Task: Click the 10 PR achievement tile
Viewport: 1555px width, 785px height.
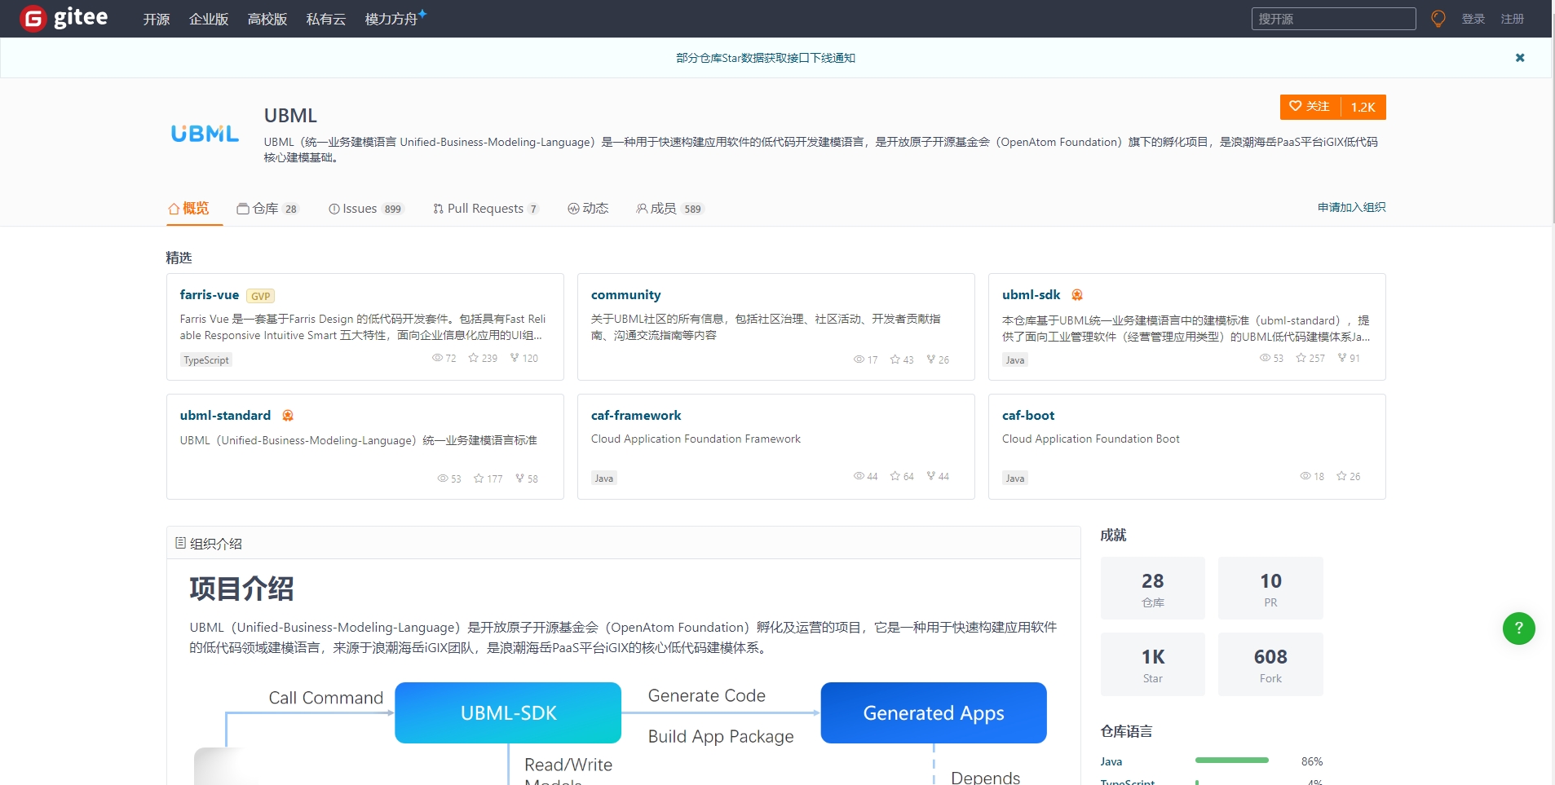Action: 1270,589
